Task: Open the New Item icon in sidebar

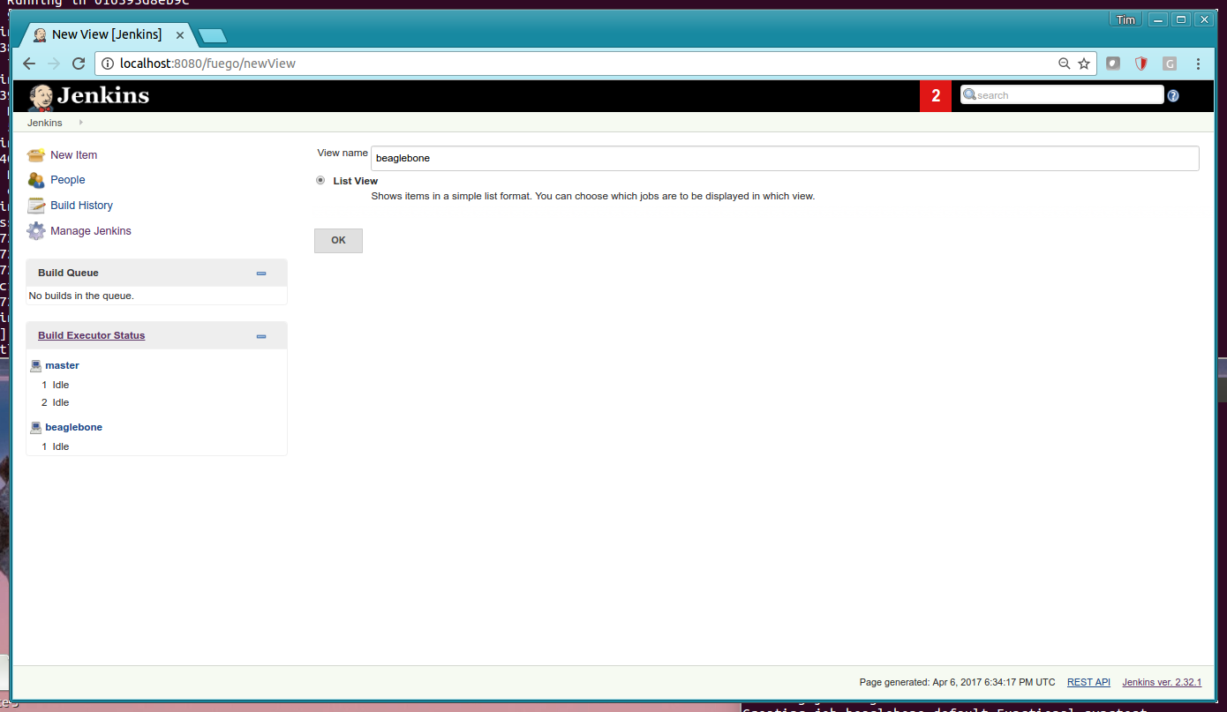Action: coord(36,155)
